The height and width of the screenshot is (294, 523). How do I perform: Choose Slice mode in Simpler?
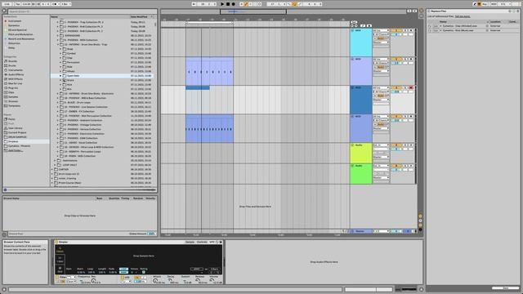coord(60,269)
